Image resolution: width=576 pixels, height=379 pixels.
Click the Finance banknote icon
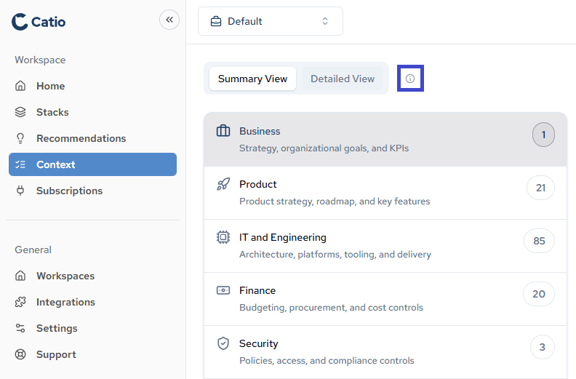tap(223, 290)
